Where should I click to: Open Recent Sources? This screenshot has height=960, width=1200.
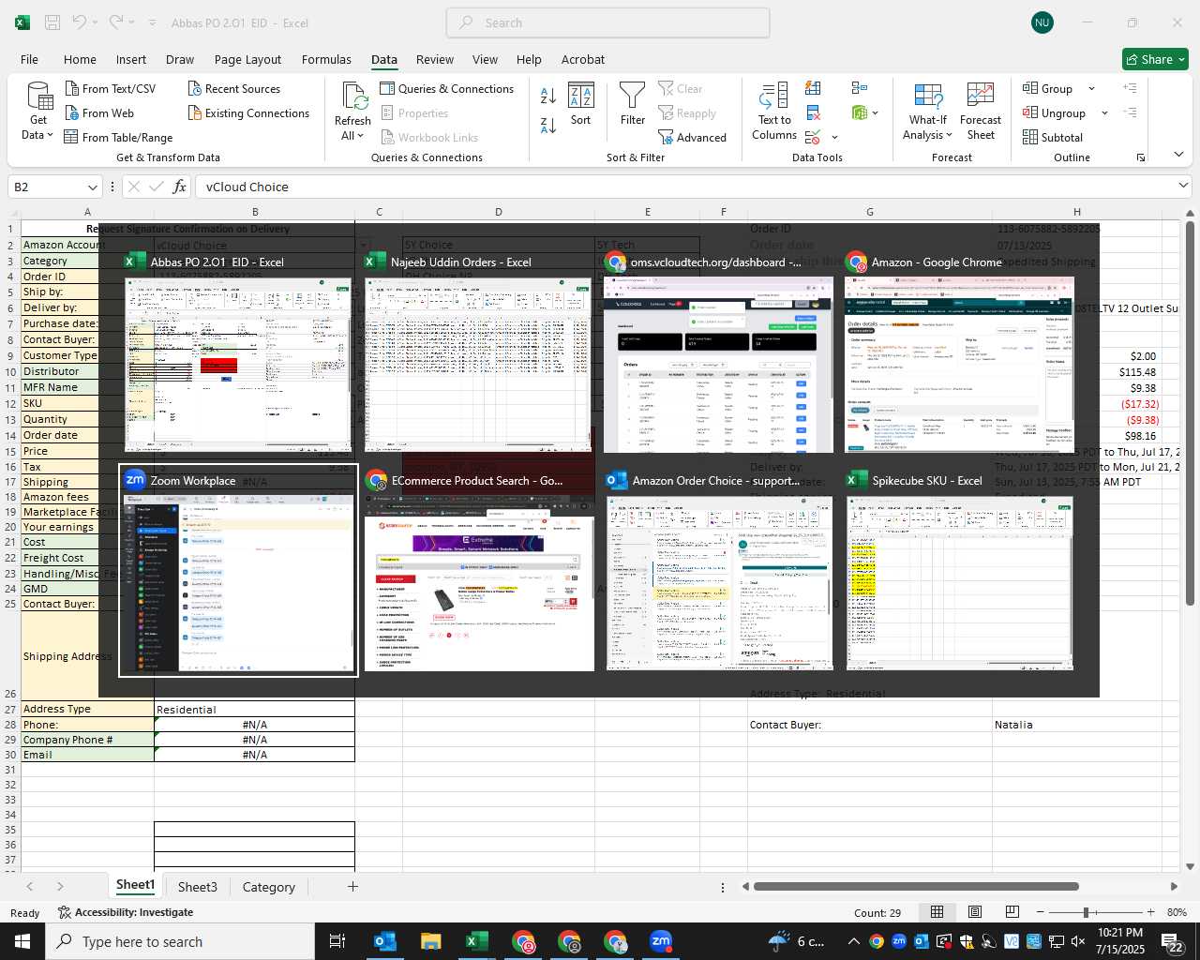pyautogui.click(x=233, y=88)
